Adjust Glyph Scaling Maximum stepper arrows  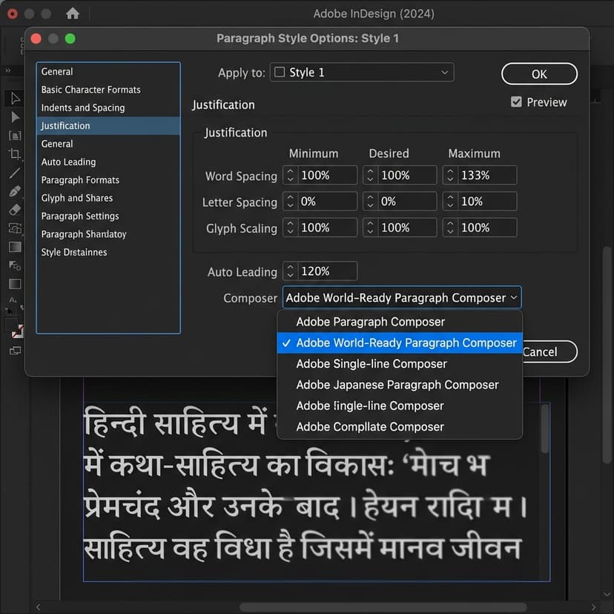450,228
